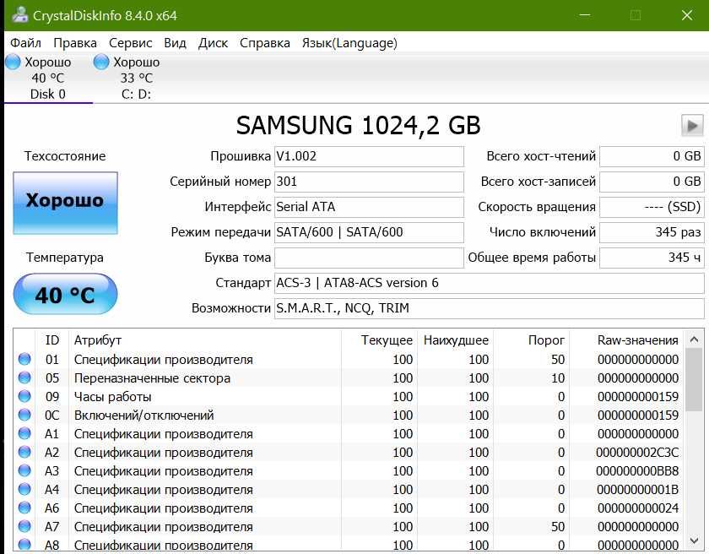Screen dimensions: 709x554
Task: Click the status orb for attribute A6
Action: click(x=24, y=508)
